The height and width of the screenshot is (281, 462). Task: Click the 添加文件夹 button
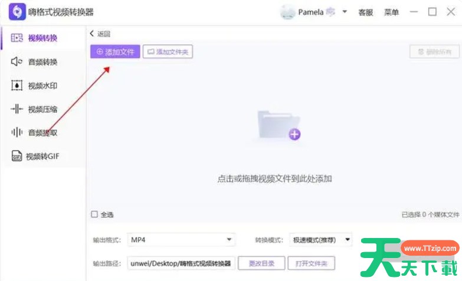pyautogui.click(x=168, y=52)
